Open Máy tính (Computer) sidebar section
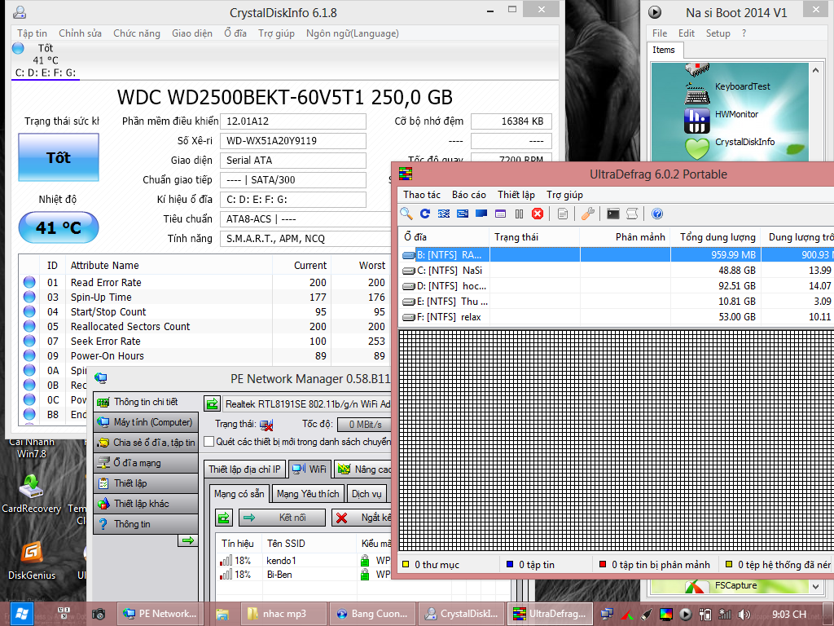Screen dimensions: 834x626 click(x=146, y=422)
